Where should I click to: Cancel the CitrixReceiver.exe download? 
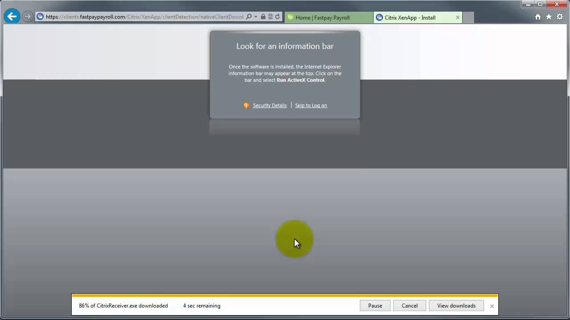pyautogui.click(x=410, y=306)
